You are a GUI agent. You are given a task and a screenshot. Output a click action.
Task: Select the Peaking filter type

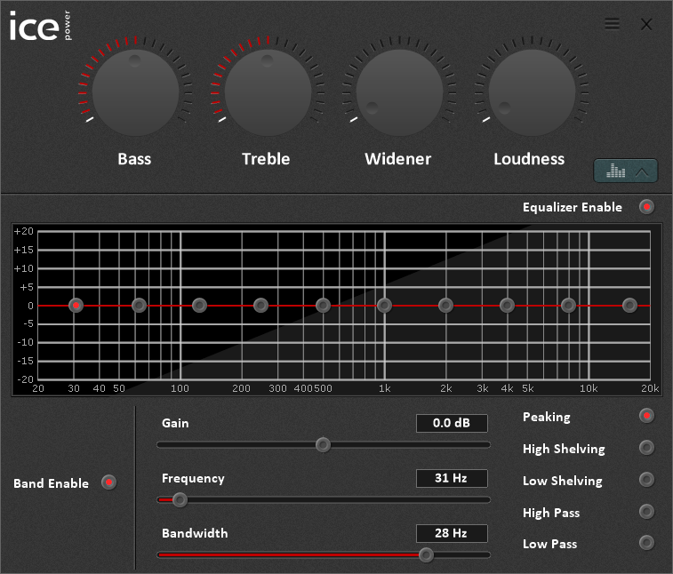click(646, 416)
